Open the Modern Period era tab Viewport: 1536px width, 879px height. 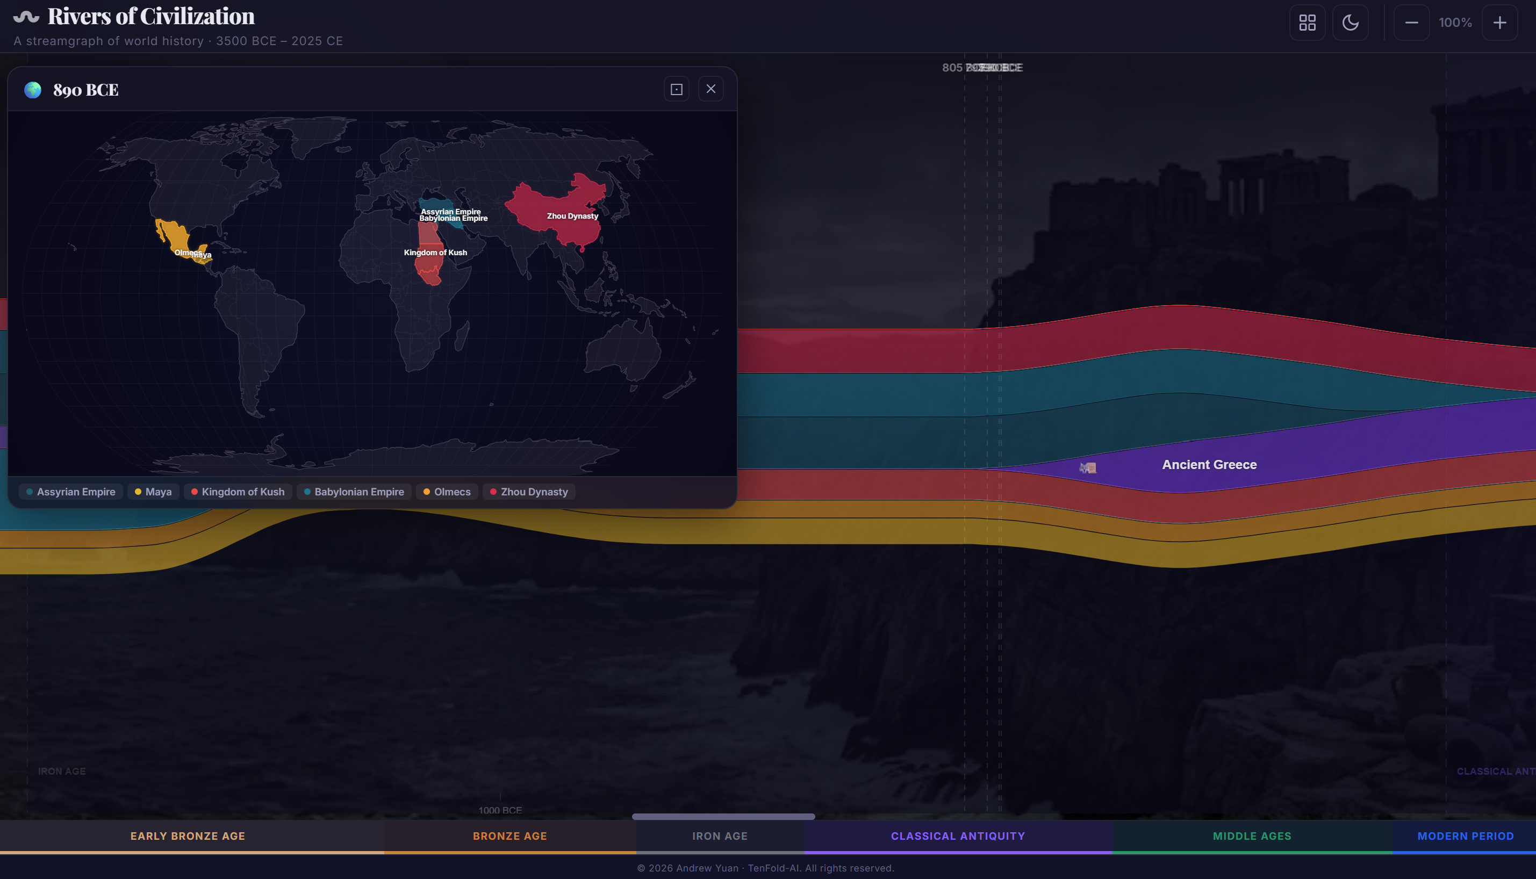(1465, 835)
